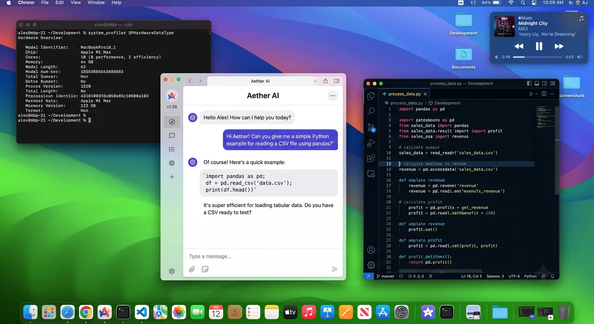The width and height of the screenshot is (594, 324).
Task: Open the Screenshots folder on the desktop
Action: tap(571, 86)
